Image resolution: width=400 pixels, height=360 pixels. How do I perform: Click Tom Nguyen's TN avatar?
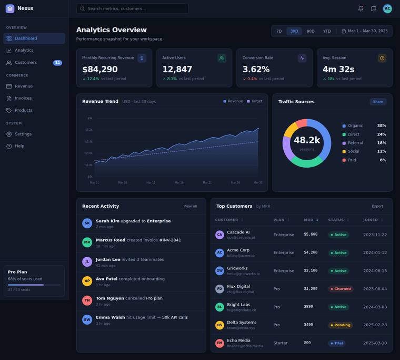click(x=87, y=300)
